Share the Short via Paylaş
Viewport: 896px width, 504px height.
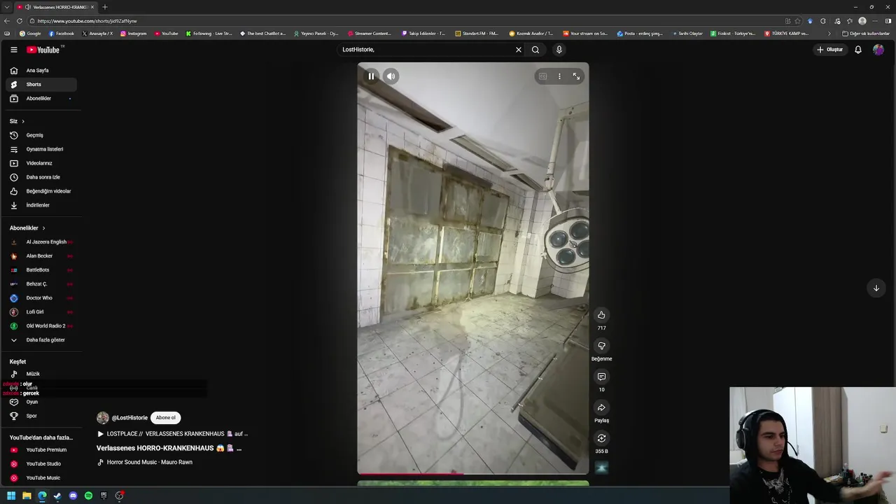pos(601,407)
